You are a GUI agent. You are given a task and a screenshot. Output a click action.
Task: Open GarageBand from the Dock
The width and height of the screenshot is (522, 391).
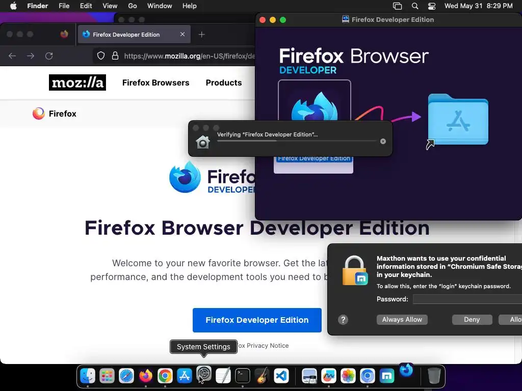[x=262, y=376]
